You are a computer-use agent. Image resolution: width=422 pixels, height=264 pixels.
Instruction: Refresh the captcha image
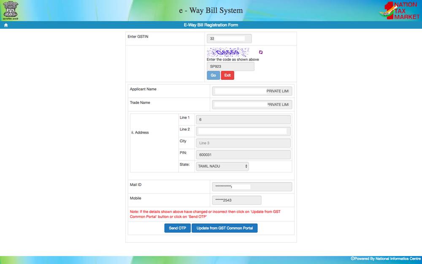[x=260, y=52]
